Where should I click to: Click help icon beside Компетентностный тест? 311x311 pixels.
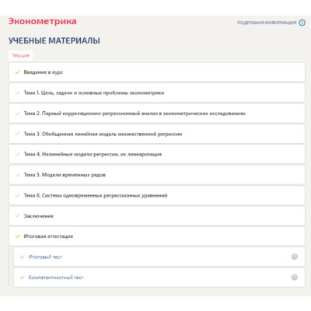click(295, 278)
